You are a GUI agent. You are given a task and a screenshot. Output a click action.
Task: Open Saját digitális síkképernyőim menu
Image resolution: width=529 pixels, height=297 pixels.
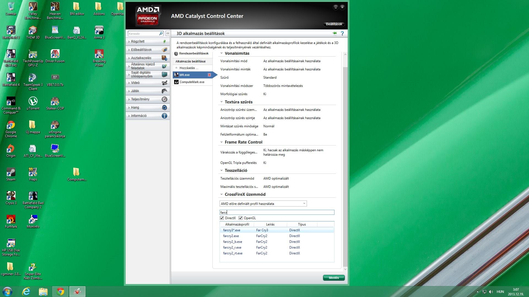148,75
